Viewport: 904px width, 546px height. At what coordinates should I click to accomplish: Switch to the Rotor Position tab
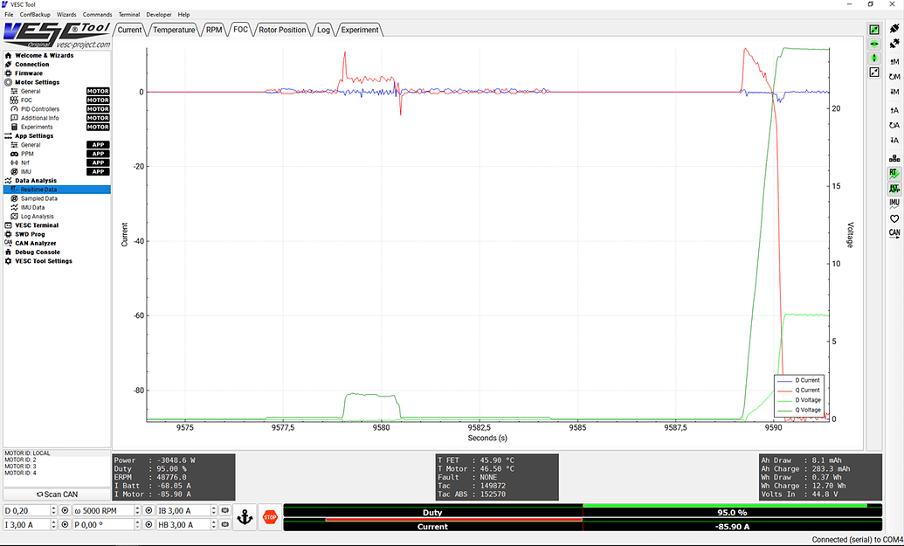pyautogui.click(x=281, y=29)
